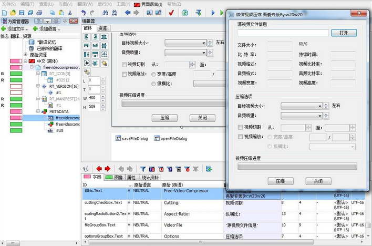
Task: Collapse the 中文 (简体) tree node
Action: pyautogui.click(x=25, y=61)
